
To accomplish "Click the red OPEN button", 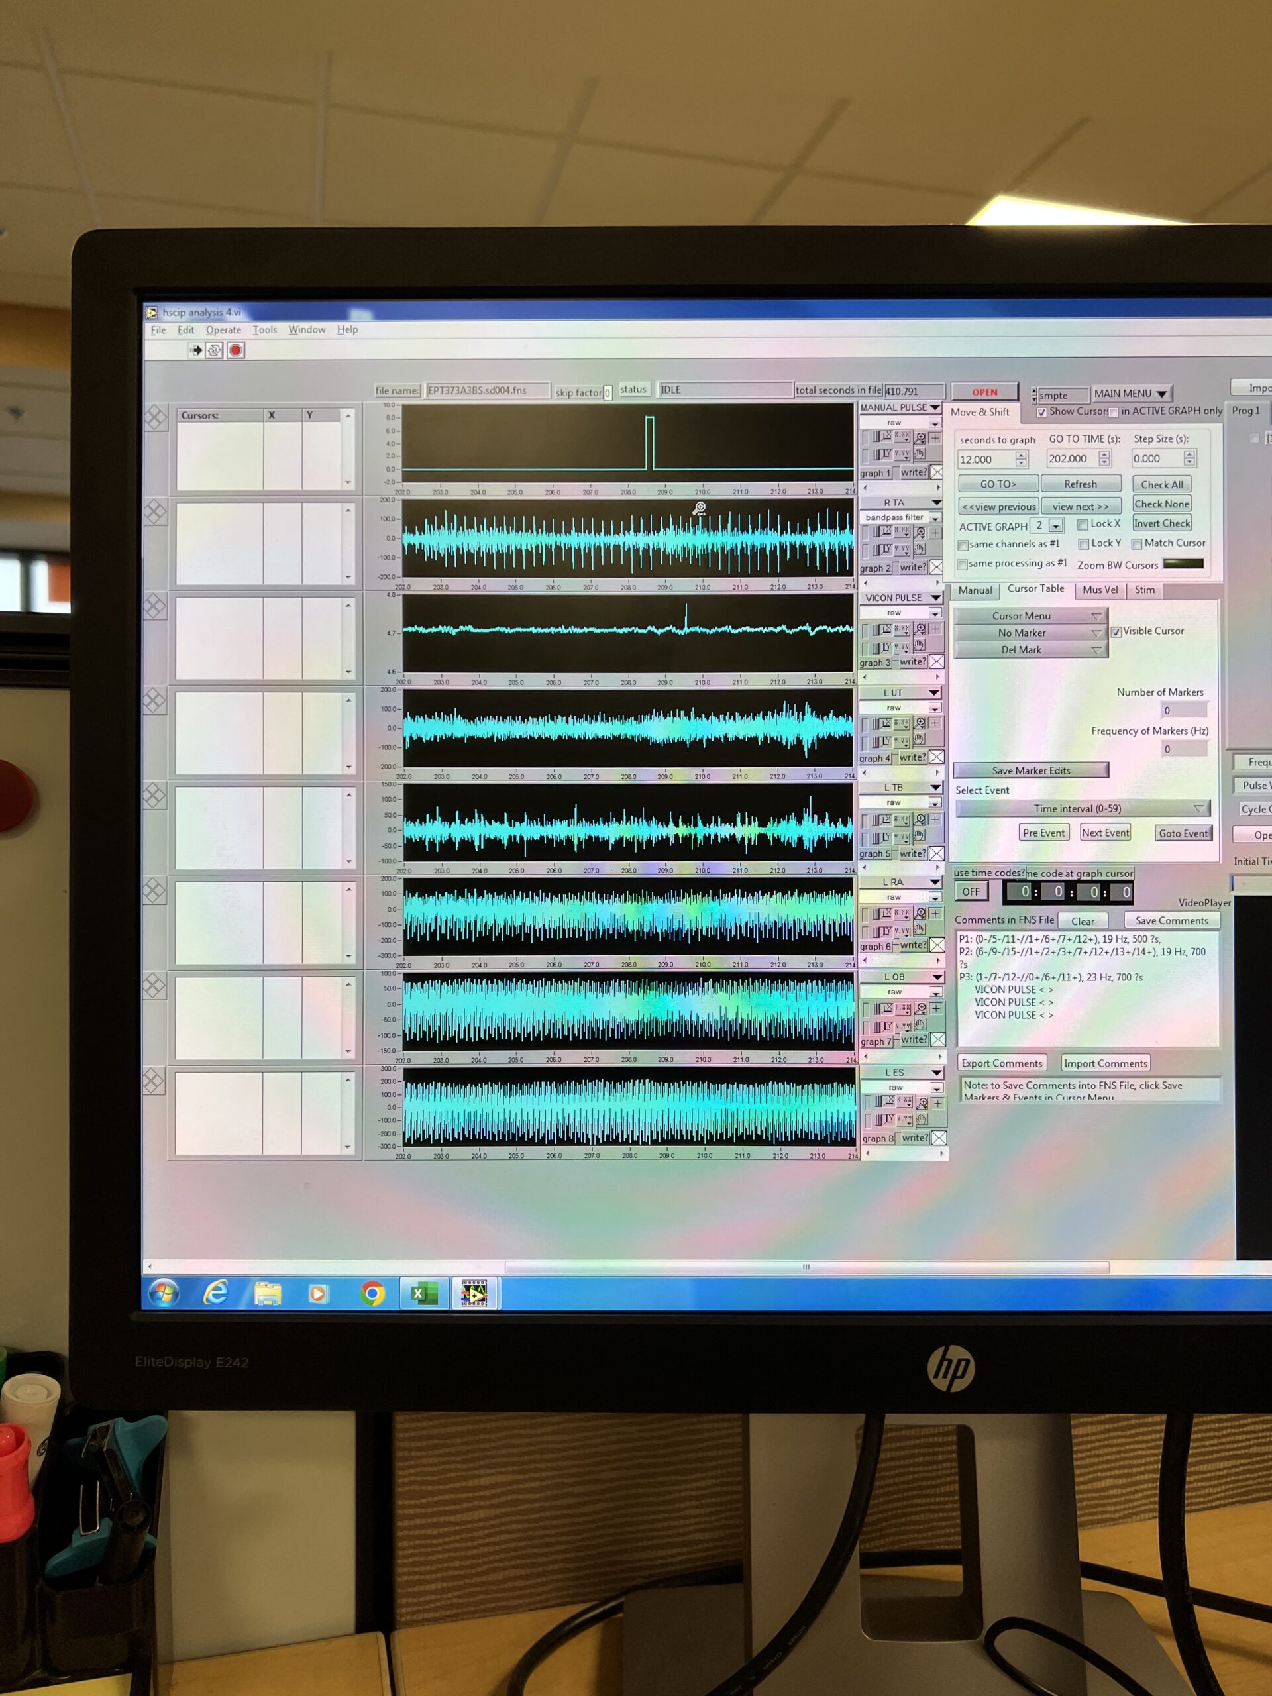I will (x=984, y=393).
